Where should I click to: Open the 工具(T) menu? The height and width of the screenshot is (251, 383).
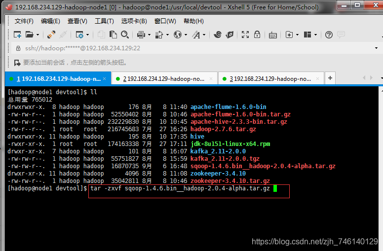[104, 21]
